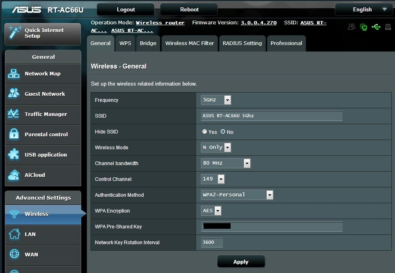Click the Wireless router operation mode link
The width and height of the screenshot is (395, 273).
160,23
